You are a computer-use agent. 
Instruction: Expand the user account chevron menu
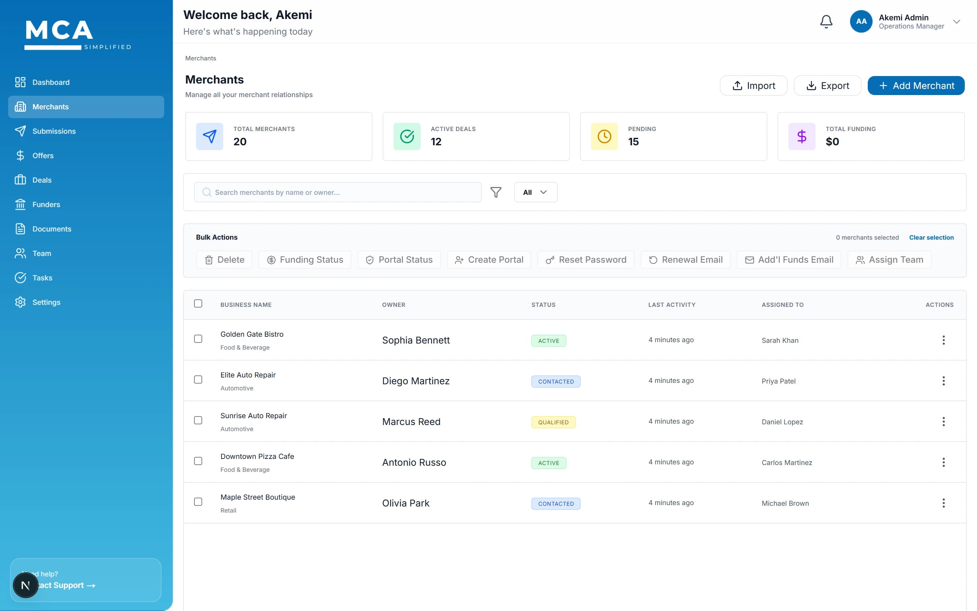[x=956, y=22]
